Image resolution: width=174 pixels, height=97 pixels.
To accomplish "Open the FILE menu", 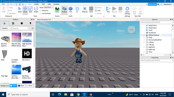I will click(3, 4).
